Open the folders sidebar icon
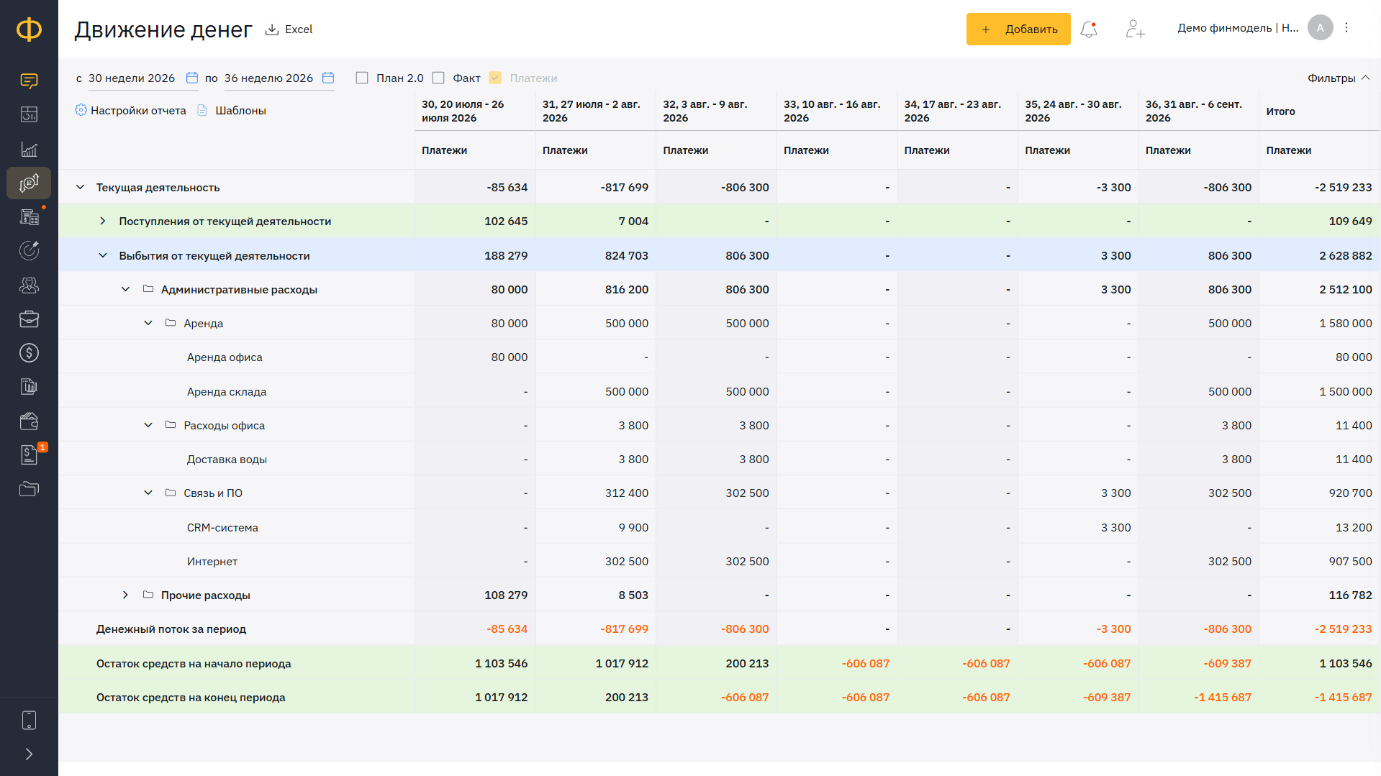 pyautogui.click(x=29, y=489)
